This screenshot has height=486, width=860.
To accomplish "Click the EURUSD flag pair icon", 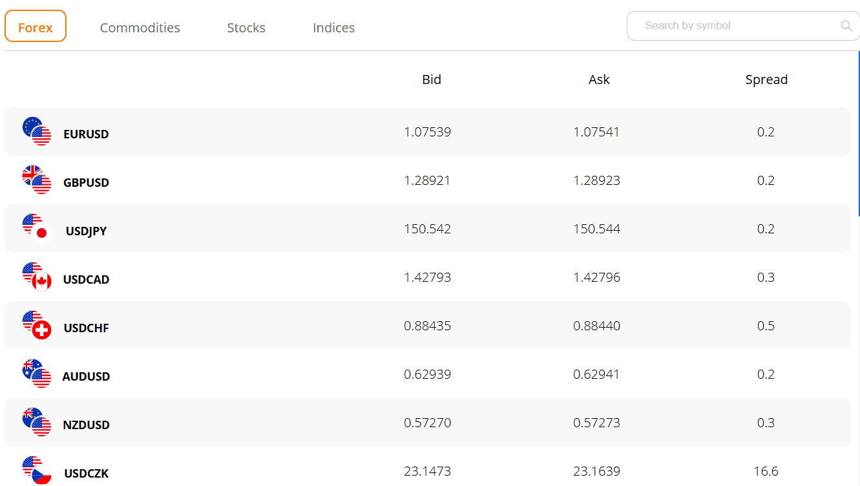I will (x=37, y=131).
